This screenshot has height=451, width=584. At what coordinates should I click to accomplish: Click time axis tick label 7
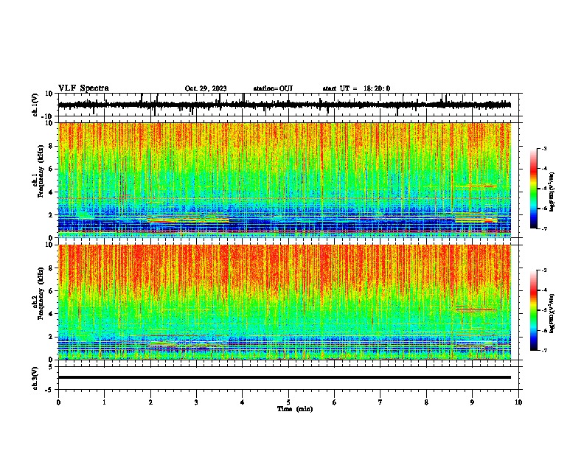(380, 402)
